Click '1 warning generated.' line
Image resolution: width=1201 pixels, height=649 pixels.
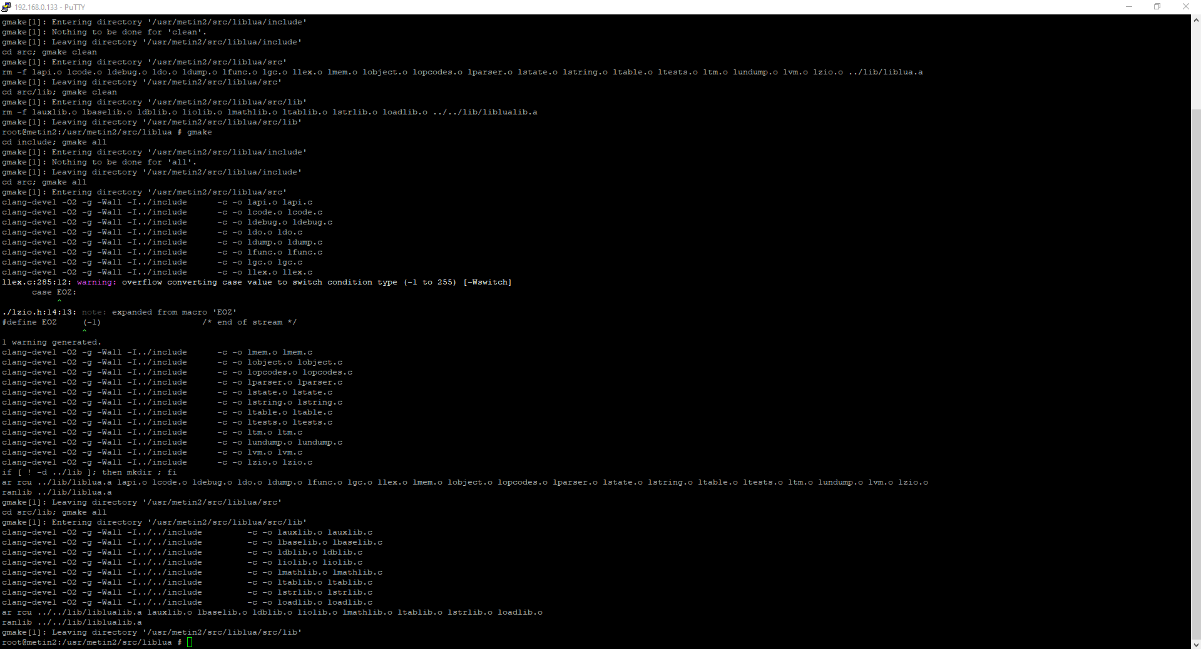(x=52, y=342)
